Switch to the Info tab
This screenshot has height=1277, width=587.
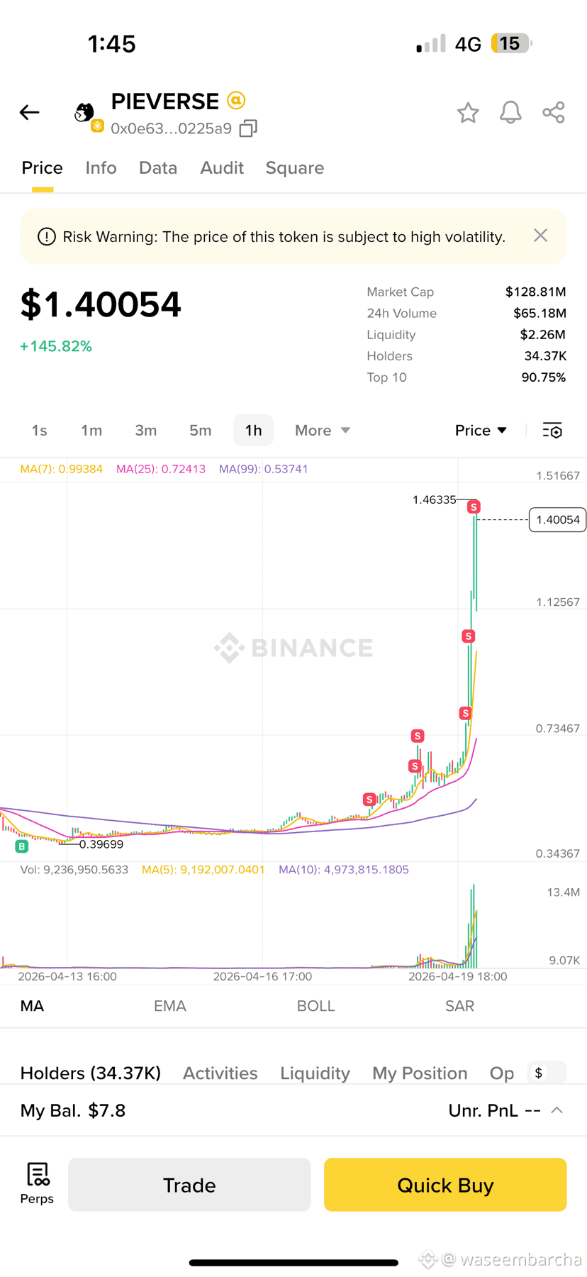pyautogui.click(x=101, y=168)
